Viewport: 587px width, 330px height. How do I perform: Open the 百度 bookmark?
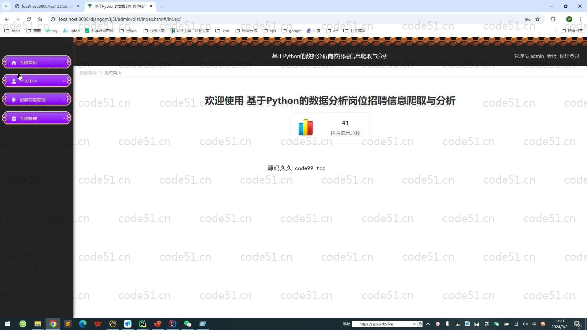click(x=313, y=31)
